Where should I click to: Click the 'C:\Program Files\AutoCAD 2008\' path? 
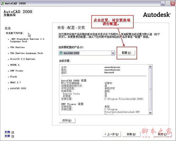click(x=124, y=99)
